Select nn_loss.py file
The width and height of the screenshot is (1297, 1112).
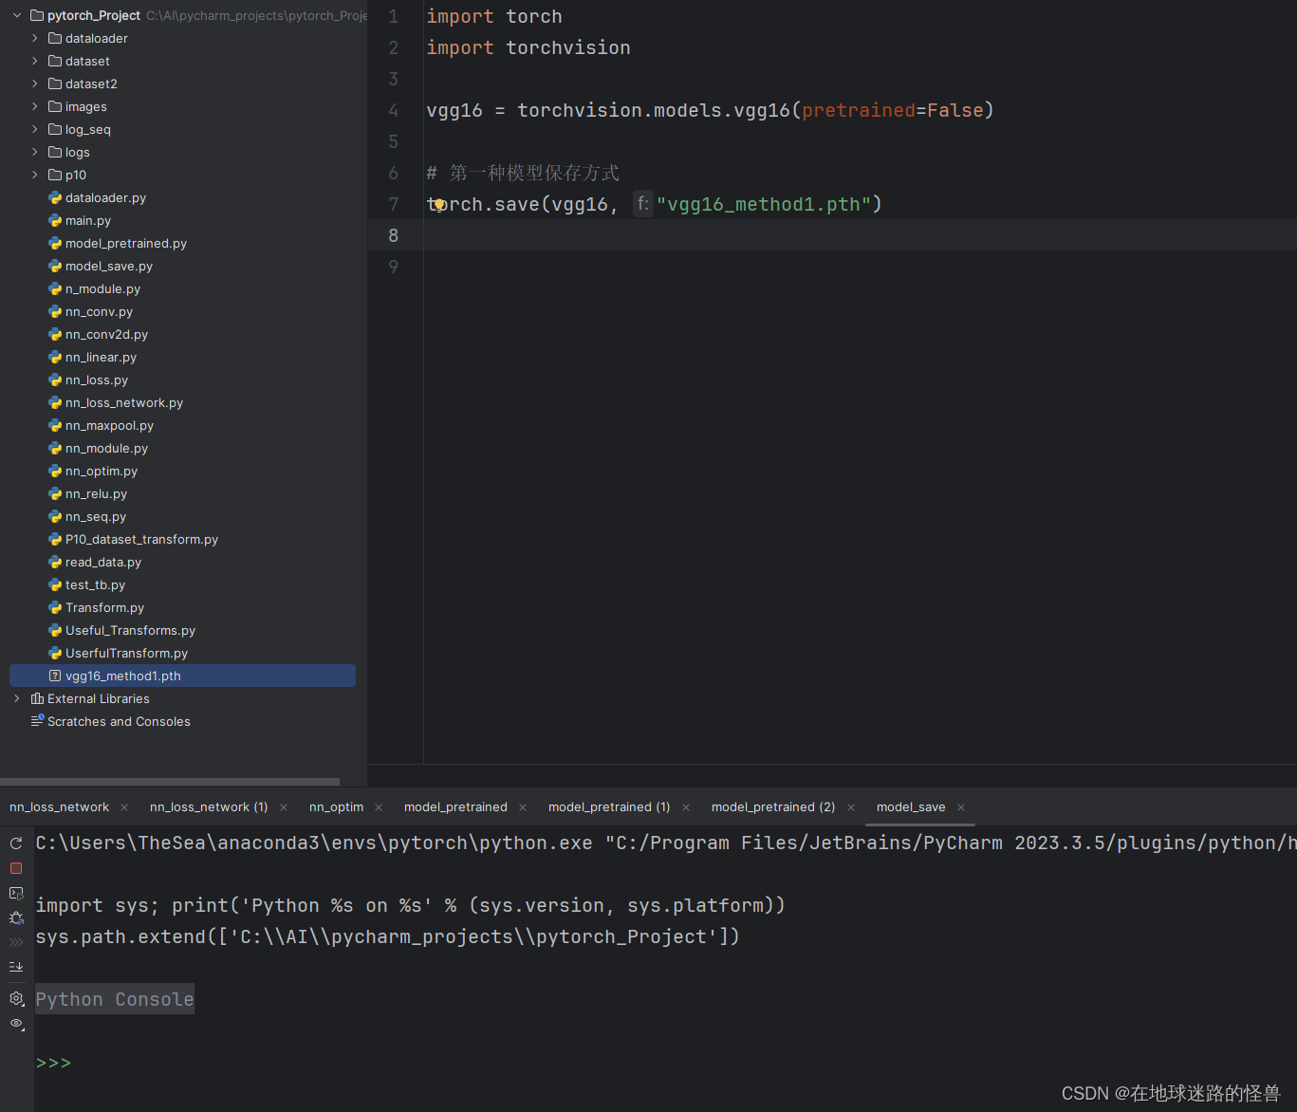(x=96, y=380)
